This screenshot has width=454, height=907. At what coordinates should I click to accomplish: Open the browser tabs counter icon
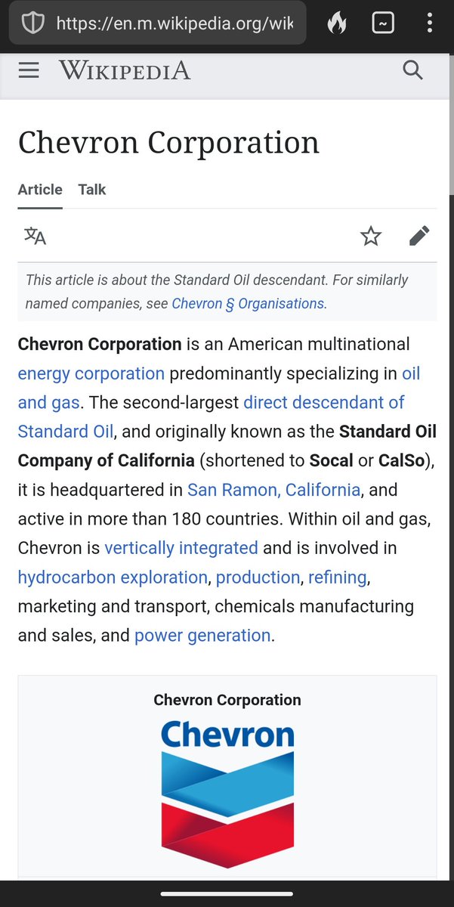pyautogui.click(x=383, y=23)
